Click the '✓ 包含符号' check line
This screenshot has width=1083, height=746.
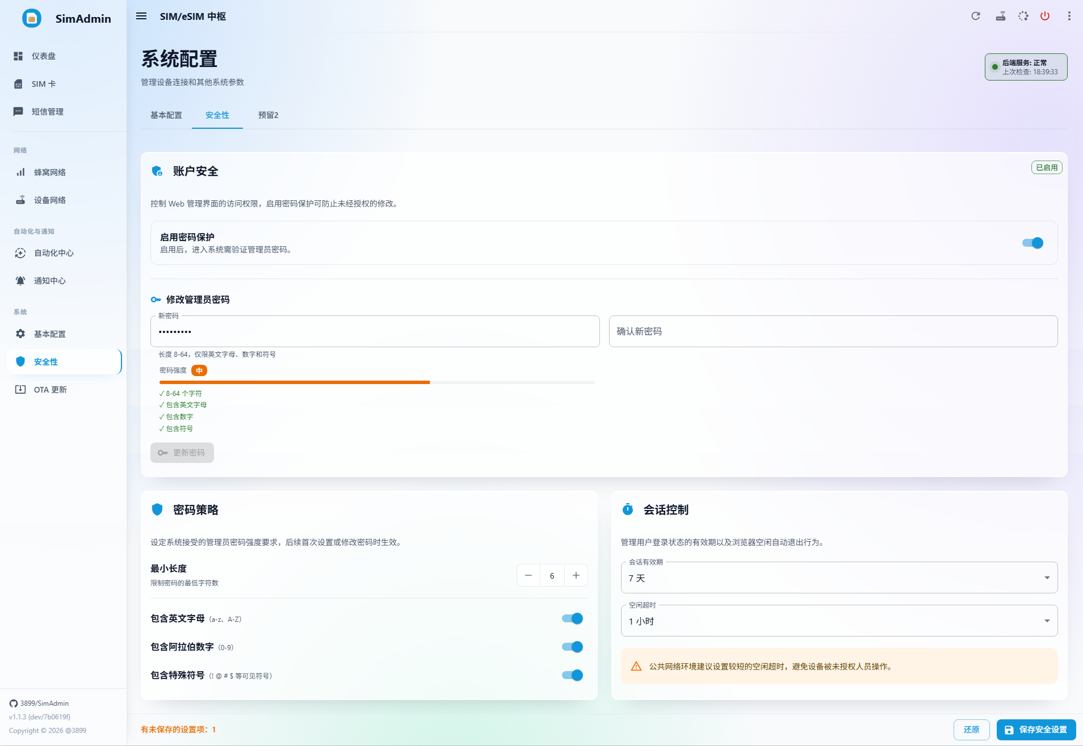(176, 429)
